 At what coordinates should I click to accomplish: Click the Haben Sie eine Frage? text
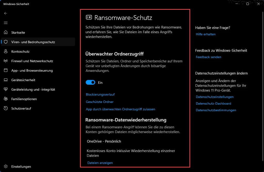pyautogui.click(x=213, y=28)
